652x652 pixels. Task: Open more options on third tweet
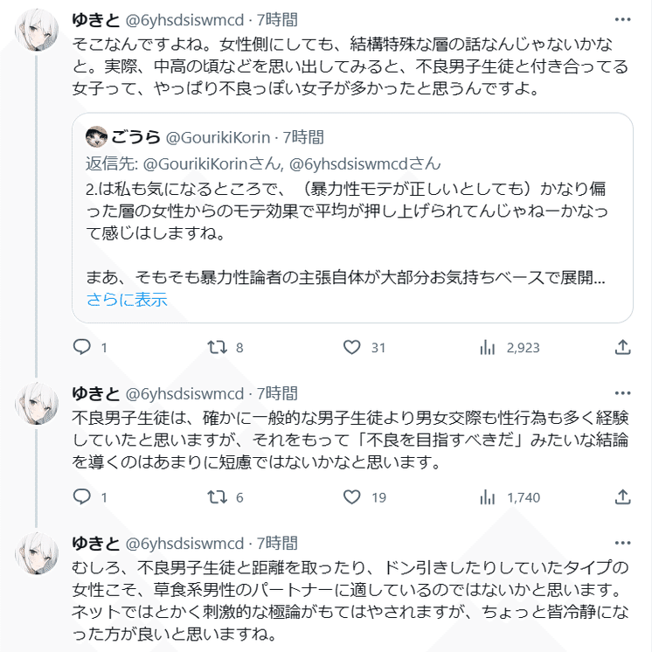(x=621, y=544)
